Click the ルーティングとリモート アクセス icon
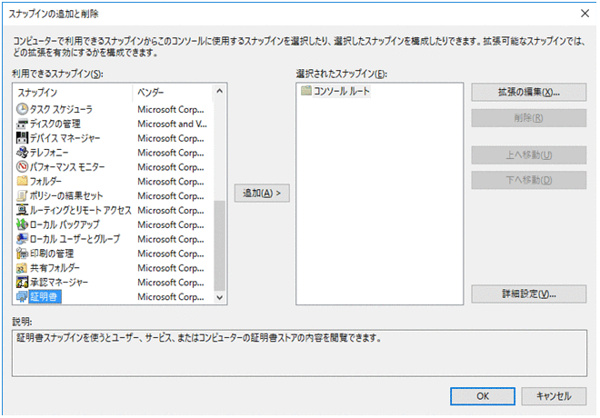Image resolution: width=600 pixels, height=418 pixels. pos(22,210)
